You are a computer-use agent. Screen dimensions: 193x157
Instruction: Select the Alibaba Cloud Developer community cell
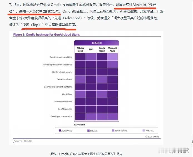coord(80,117)
